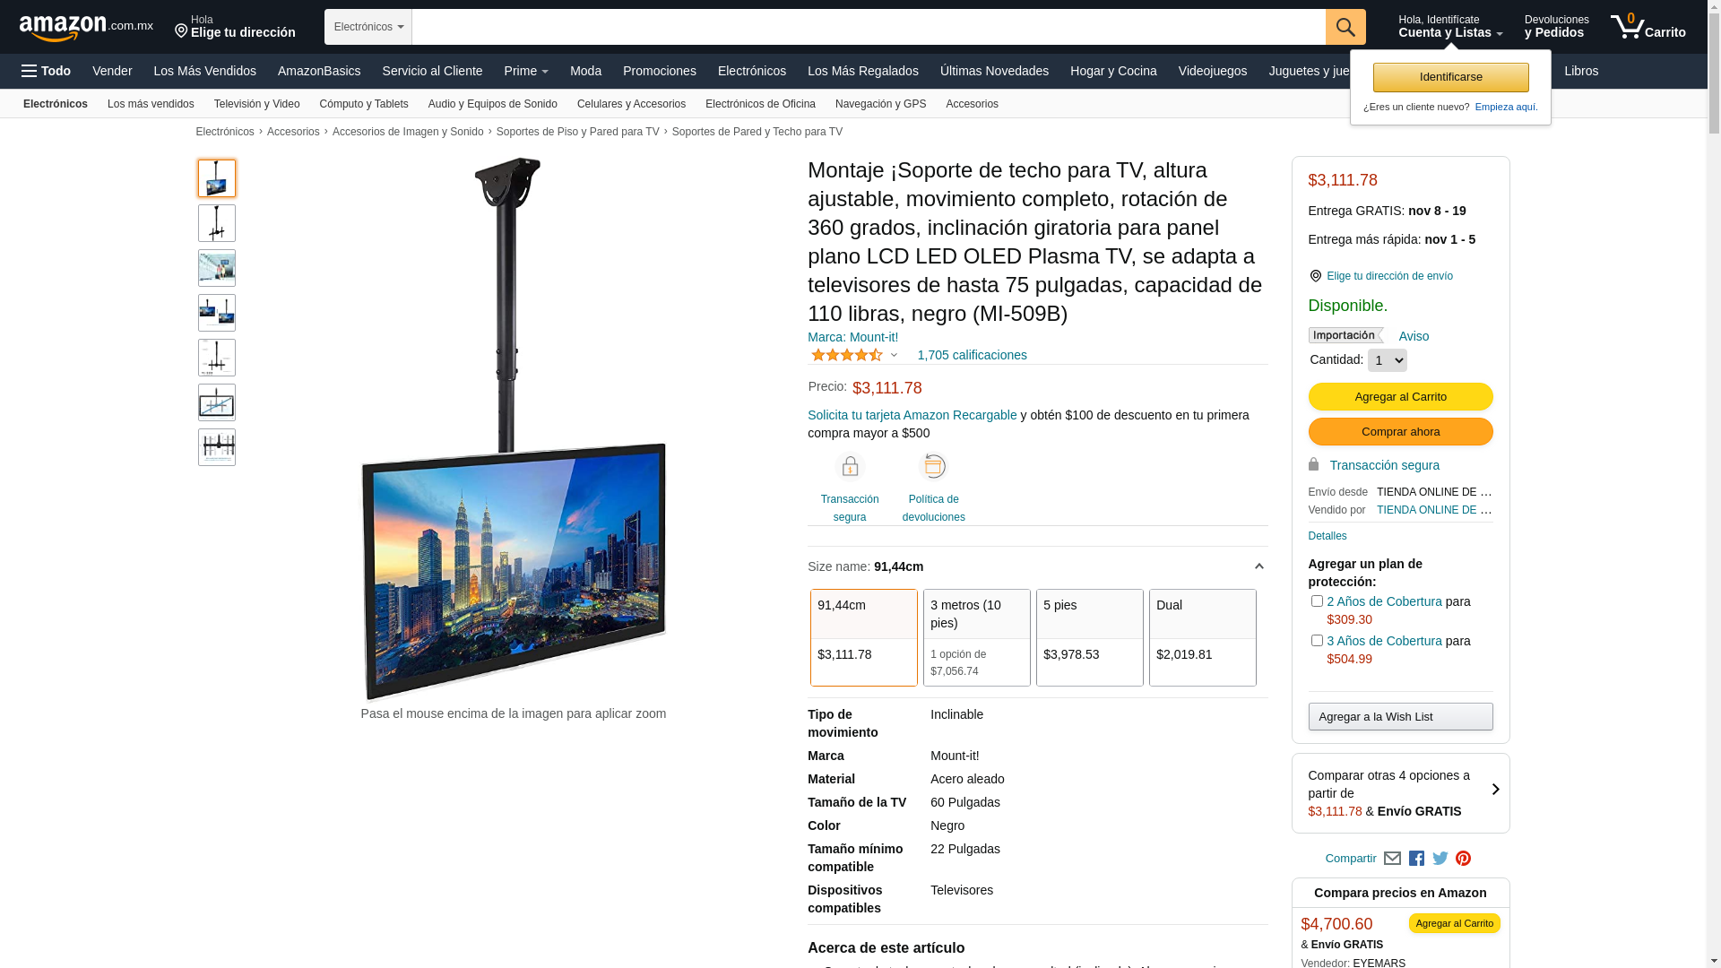Open the shopping cart icon
1721x968 pixels.
1647,26
